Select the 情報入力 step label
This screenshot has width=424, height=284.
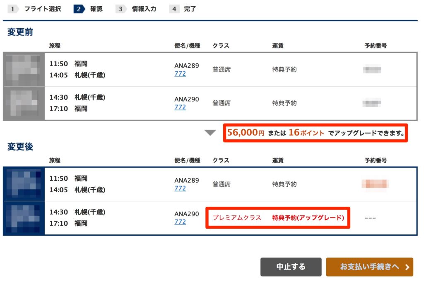tap(144, 9)
